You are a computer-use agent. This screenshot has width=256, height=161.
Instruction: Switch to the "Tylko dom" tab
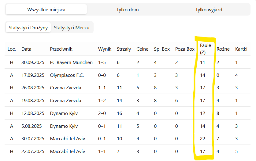click(128, 9)
